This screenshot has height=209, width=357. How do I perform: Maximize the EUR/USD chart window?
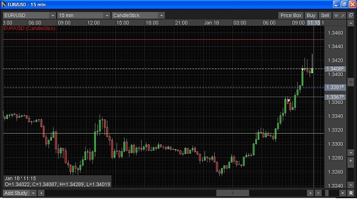(344, 5)
